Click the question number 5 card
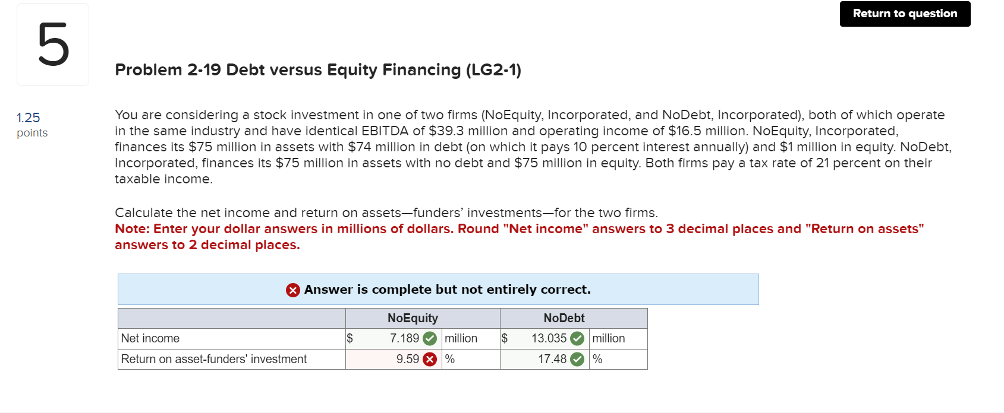This screenshot has width=1004, height=413. coord(53,44)
